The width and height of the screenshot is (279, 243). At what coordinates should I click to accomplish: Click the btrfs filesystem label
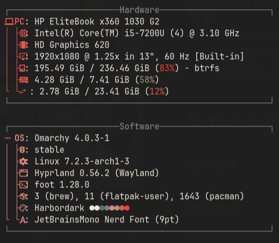[207, 68]
